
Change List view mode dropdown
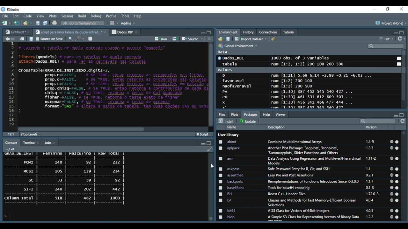pos(387,39)
